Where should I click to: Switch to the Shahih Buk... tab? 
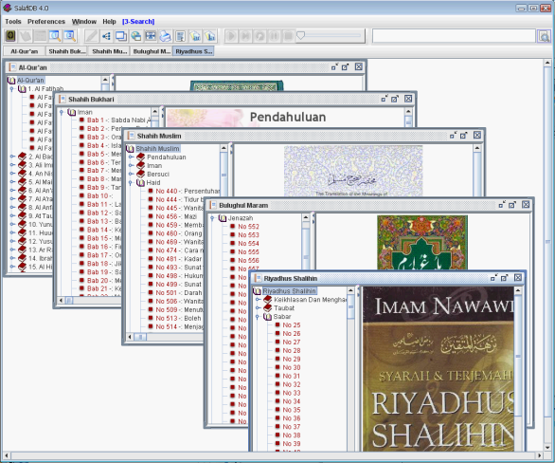coord(67,51)
